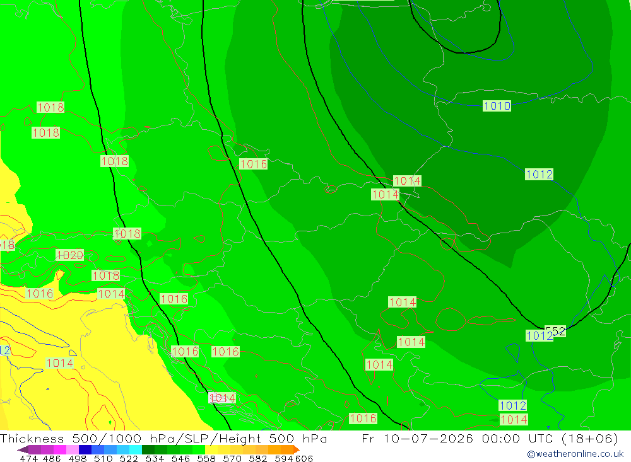Click the blue 1012 label beside 552

click(x=540, y=335)
